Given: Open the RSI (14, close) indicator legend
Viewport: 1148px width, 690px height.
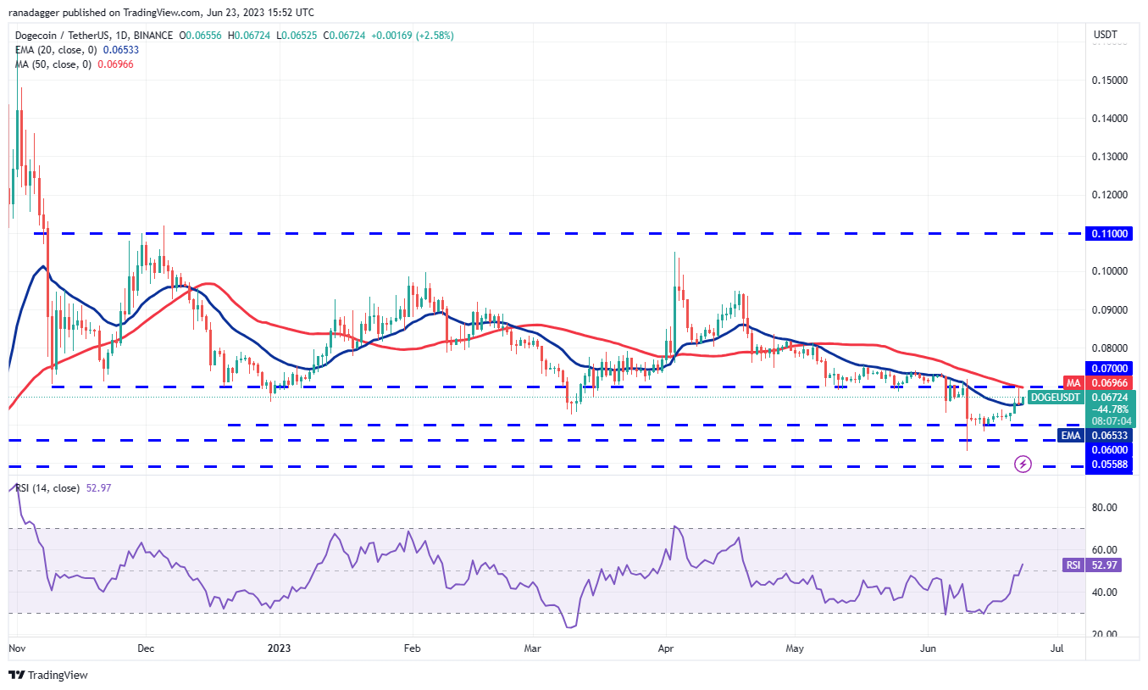Looking at the screenshot, I should pos(47,488).
